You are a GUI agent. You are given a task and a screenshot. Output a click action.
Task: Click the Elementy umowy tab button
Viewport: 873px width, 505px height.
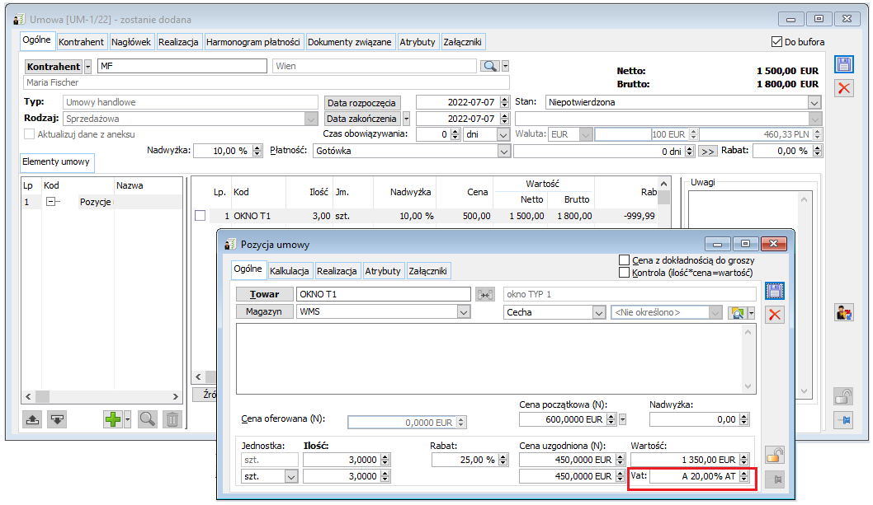55,161
